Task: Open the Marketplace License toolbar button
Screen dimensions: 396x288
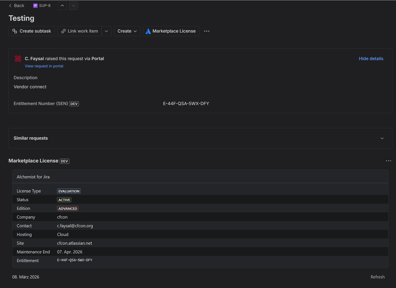Action: click(x=171, y=31)
